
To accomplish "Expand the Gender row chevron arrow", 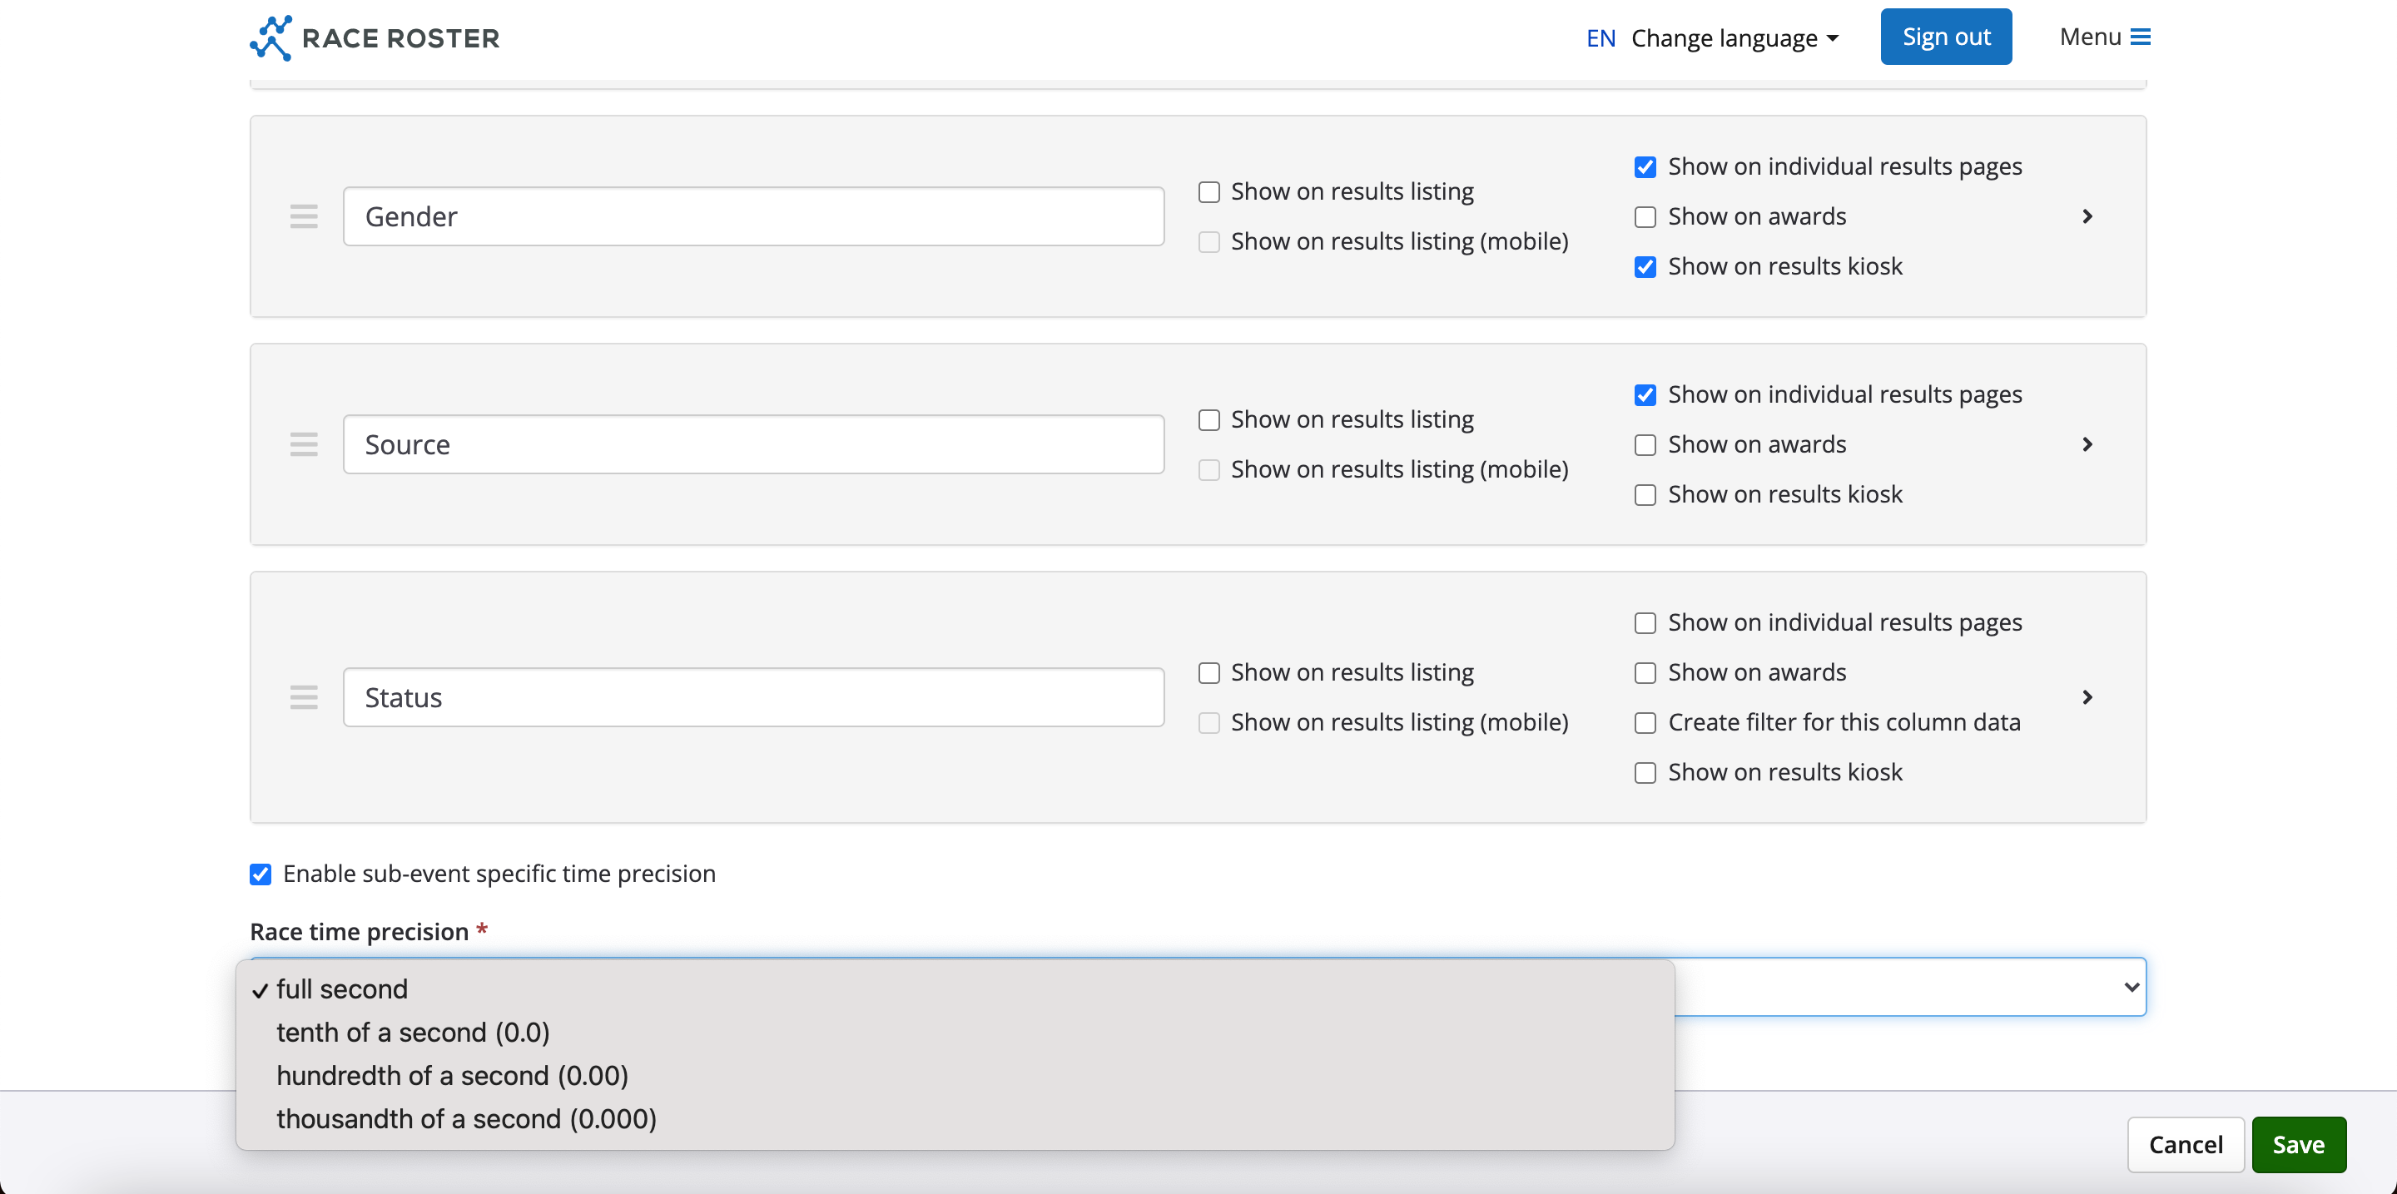I will (2087, 216).
